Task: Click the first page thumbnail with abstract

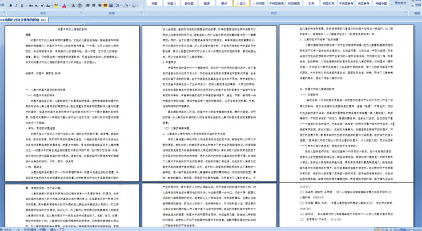Action: (72, 103)
